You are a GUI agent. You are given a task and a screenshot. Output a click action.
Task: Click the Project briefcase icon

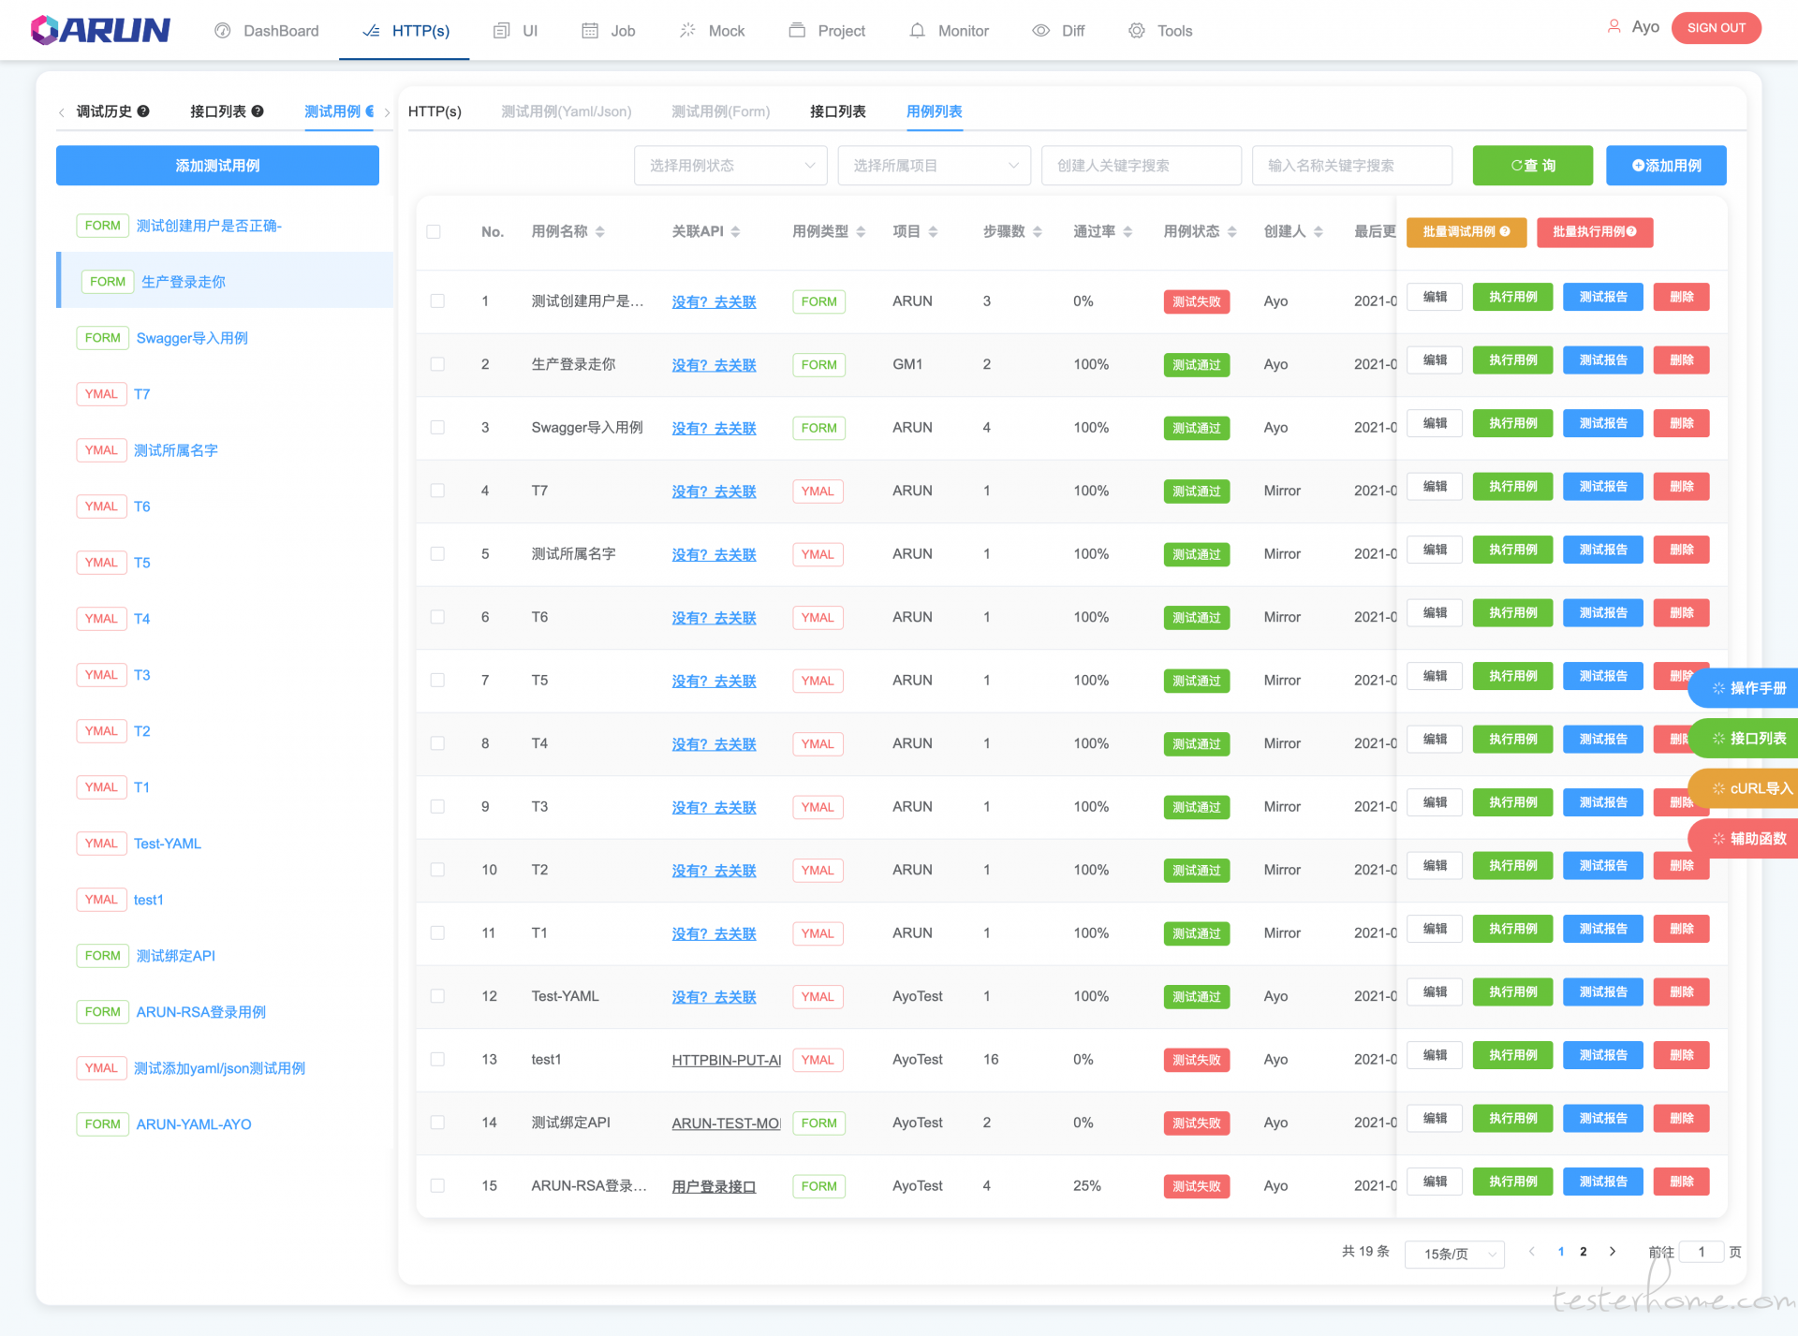click(x=797, y=31)
